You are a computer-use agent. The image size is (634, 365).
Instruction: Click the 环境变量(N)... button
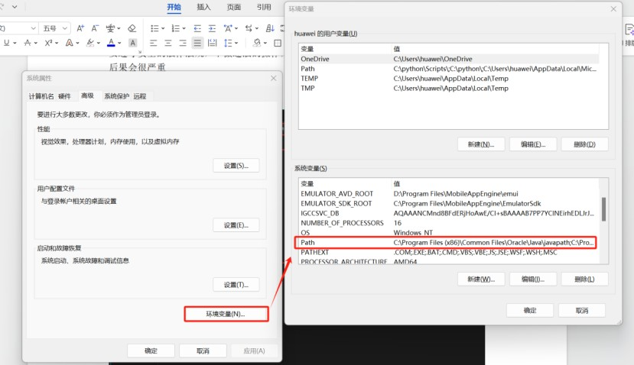pos(226,314)
